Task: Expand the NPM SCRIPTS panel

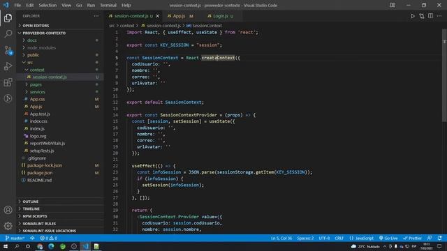Action: (x=60, y=216)
